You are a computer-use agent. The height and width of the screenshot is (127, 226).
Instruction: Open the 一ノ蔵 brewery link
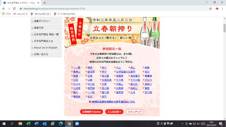tap(77, 67)
